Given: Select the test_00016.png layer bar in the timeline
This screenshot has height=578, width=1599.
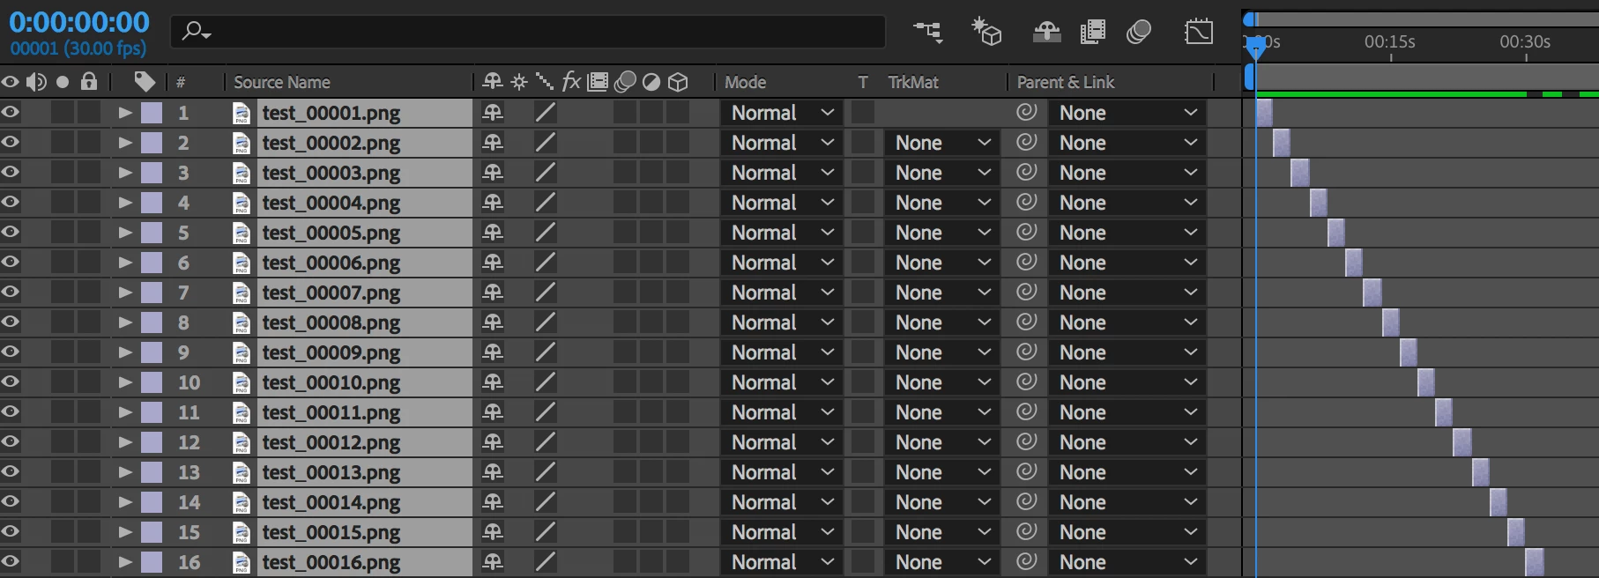Looking at the screenshot, I should pyautogui.click(x=1534, y=562).
